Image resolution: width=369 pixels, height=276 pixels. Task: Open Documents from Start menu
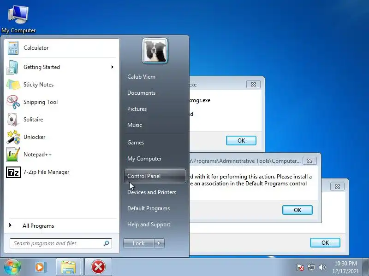[141, 93]
